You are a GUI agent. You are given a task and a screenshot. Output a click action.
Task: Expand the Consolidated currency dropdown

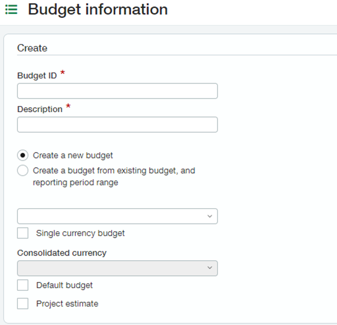(117, 268)
